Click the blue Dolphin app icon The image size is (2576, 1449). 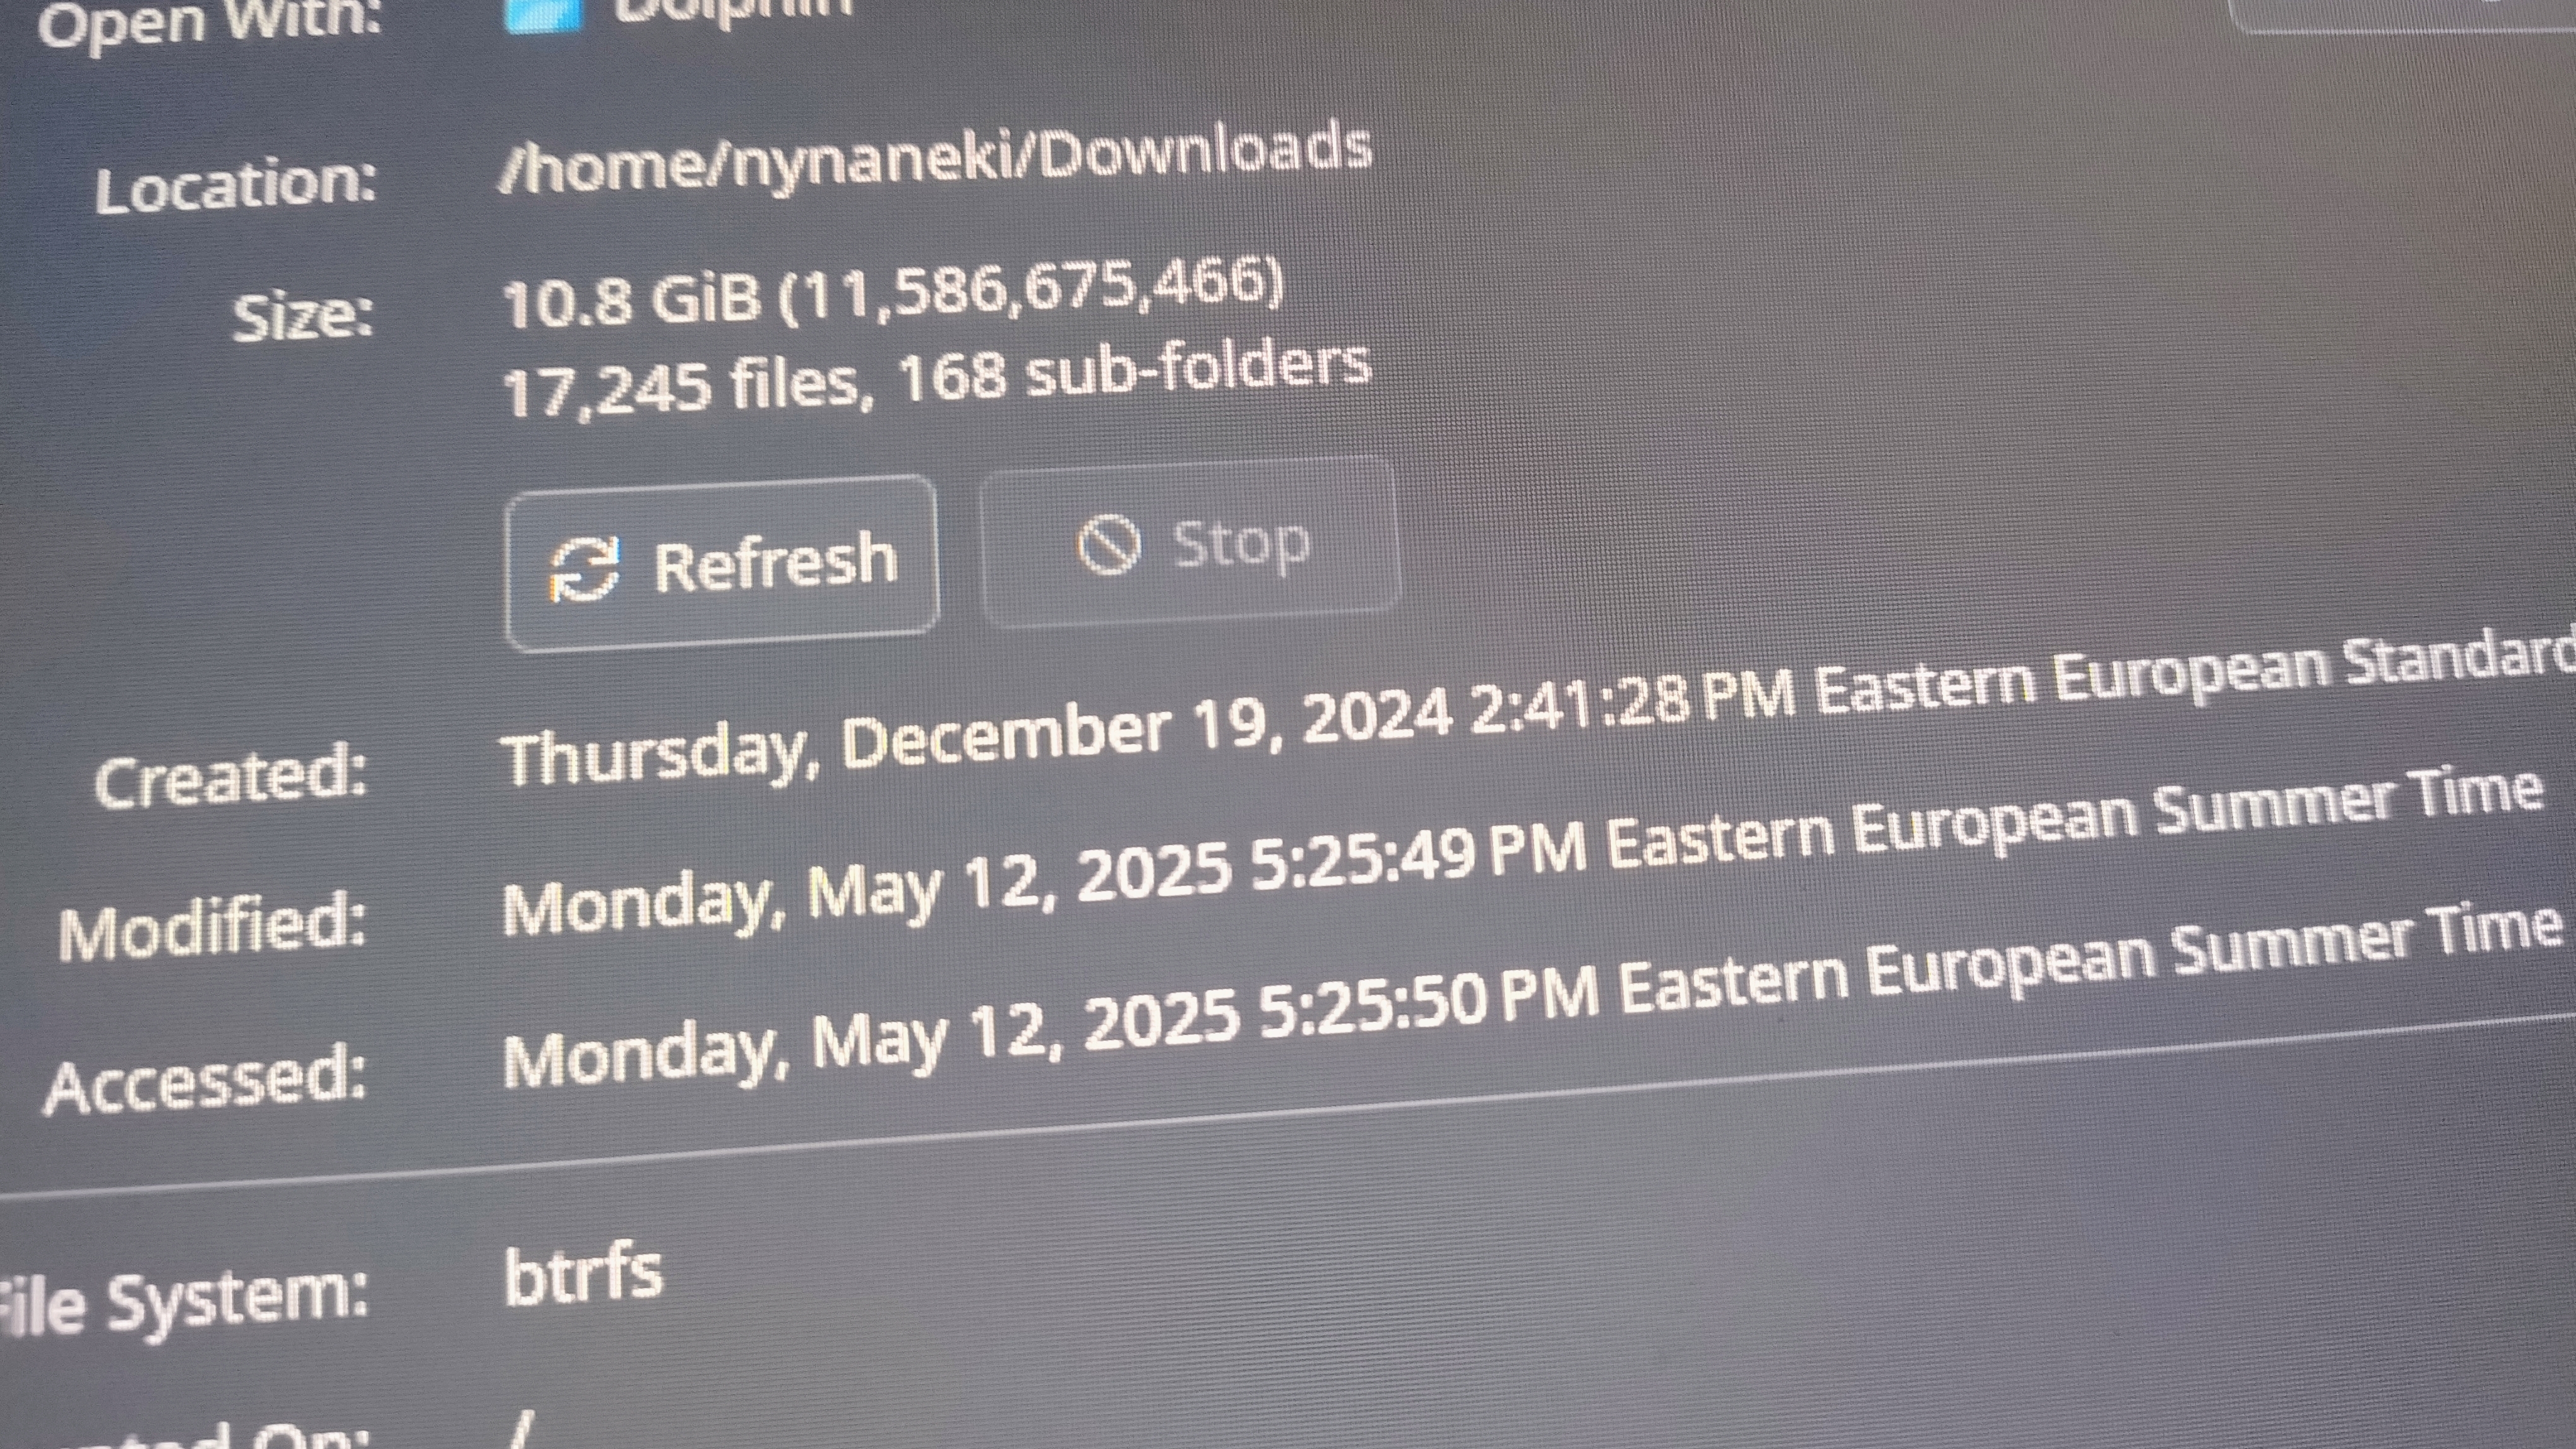pyautogui.click(x=543, y=14)
